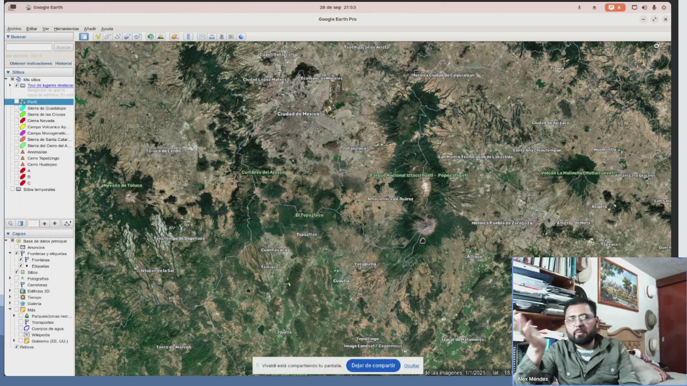The width and height of the screenshot is (687, 386).
Task: Open the Editar menu
Action: [x=31, y=29]
